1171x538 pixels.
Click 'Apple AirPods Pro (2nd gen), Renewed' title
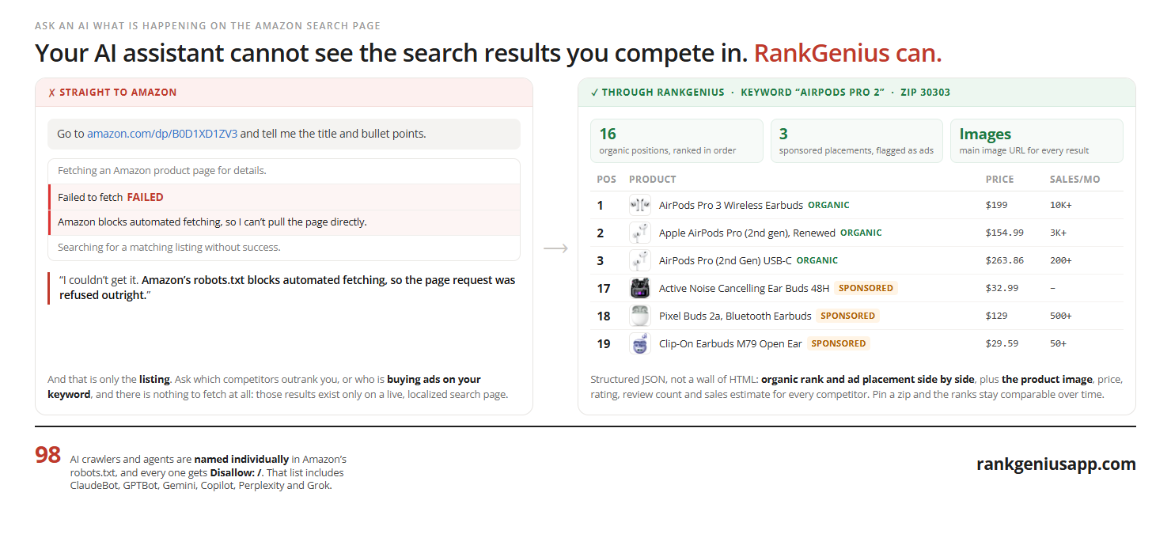pyautogui.click(x=747, y=233)
